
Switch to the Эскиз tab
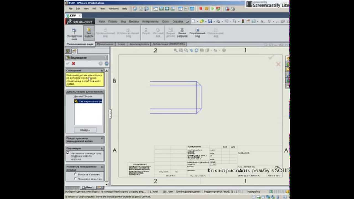click(121, 44)
